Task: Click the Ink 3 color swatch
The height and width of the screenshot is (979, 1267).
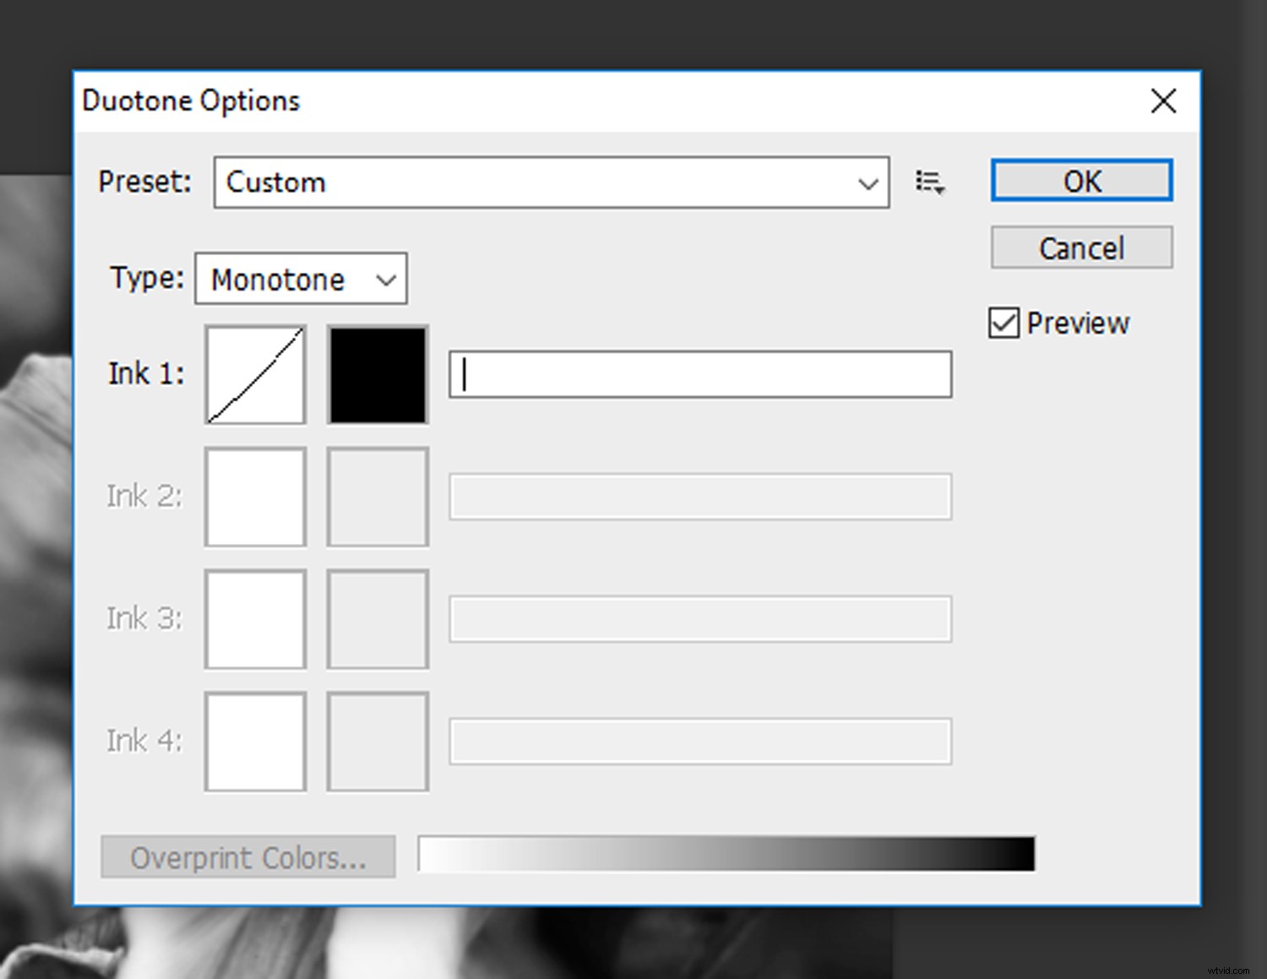Action: pyautogui.click(x=377, y=619)
